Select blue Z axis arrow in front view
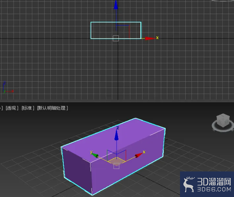Screen dimensions: 234x197 [116, 5]
